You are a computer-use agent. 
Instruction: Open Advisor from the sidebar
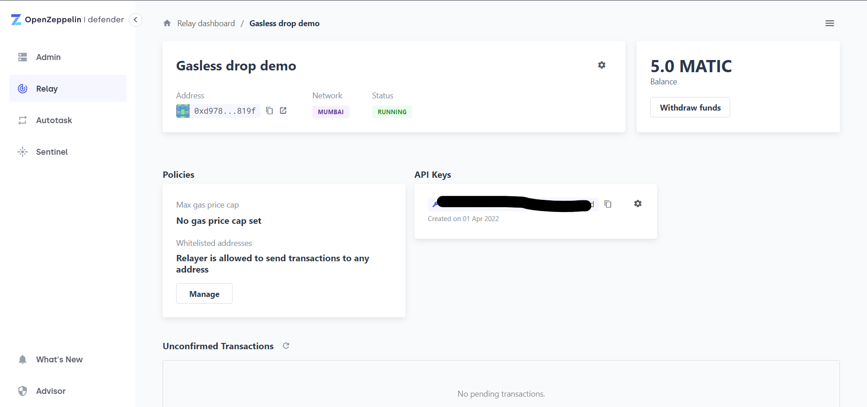point(51,391)
